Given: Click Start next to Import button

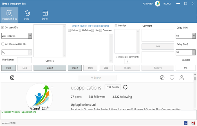Looking at the screenshot, I should tap(90, 68).
